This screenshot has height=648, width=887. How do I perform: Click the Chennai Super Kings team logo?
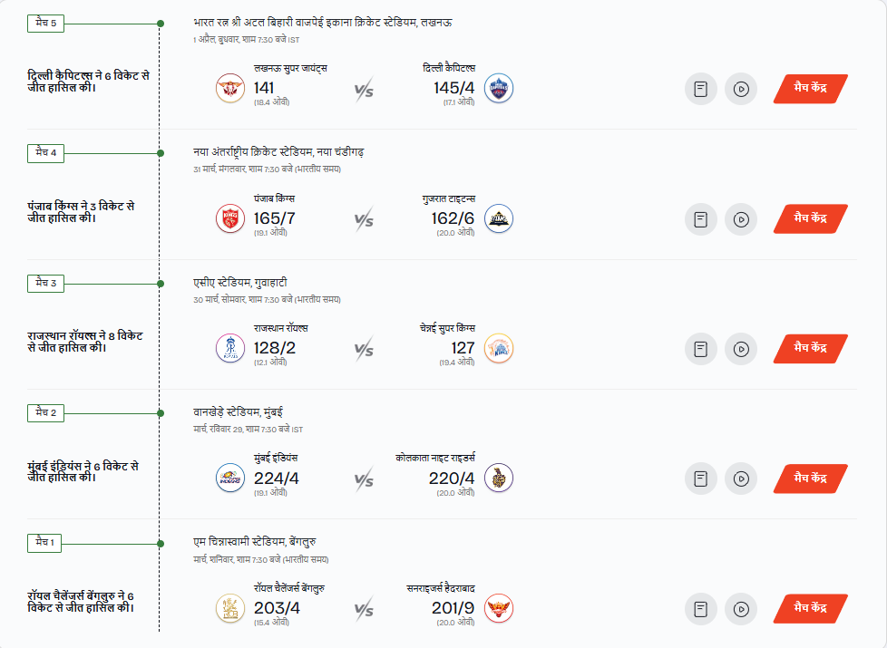(498, 349)
